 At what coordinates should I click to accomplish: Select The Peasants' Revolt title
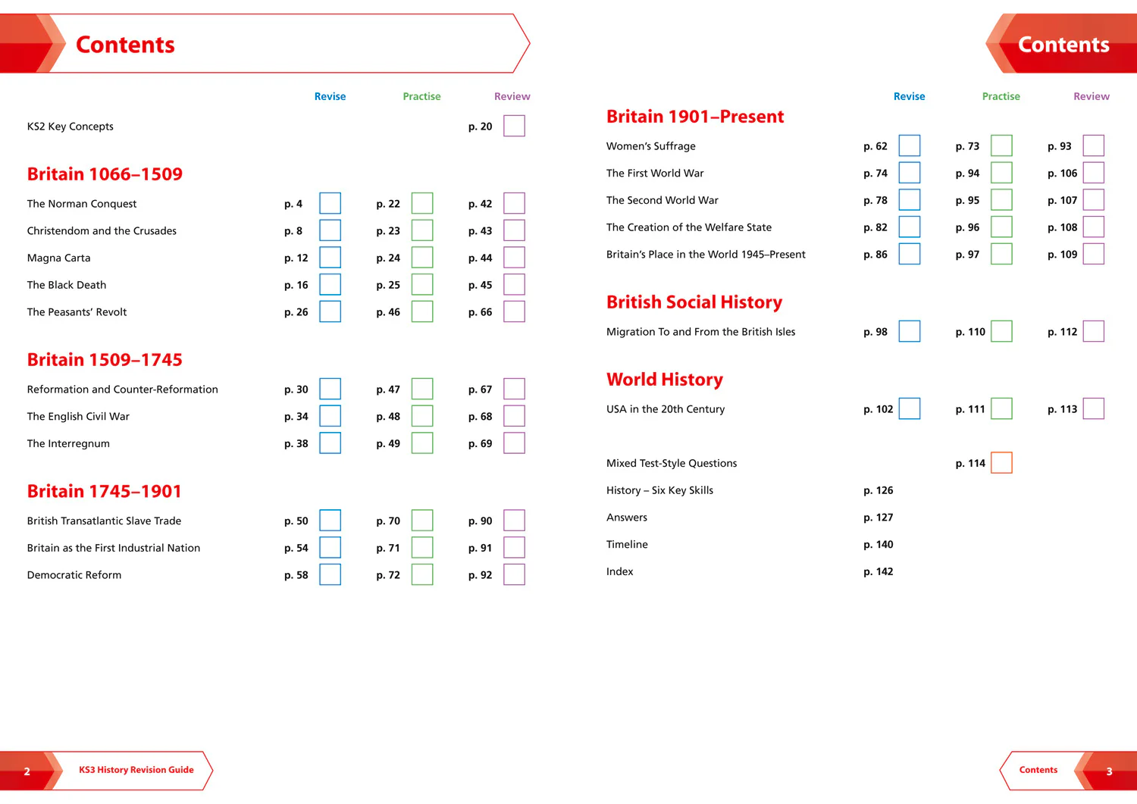(77, 312)
